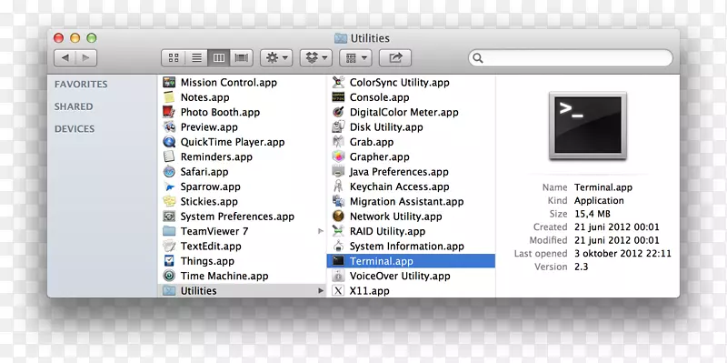
Task: Select the Preview.app icon
Action: point(169,127)
